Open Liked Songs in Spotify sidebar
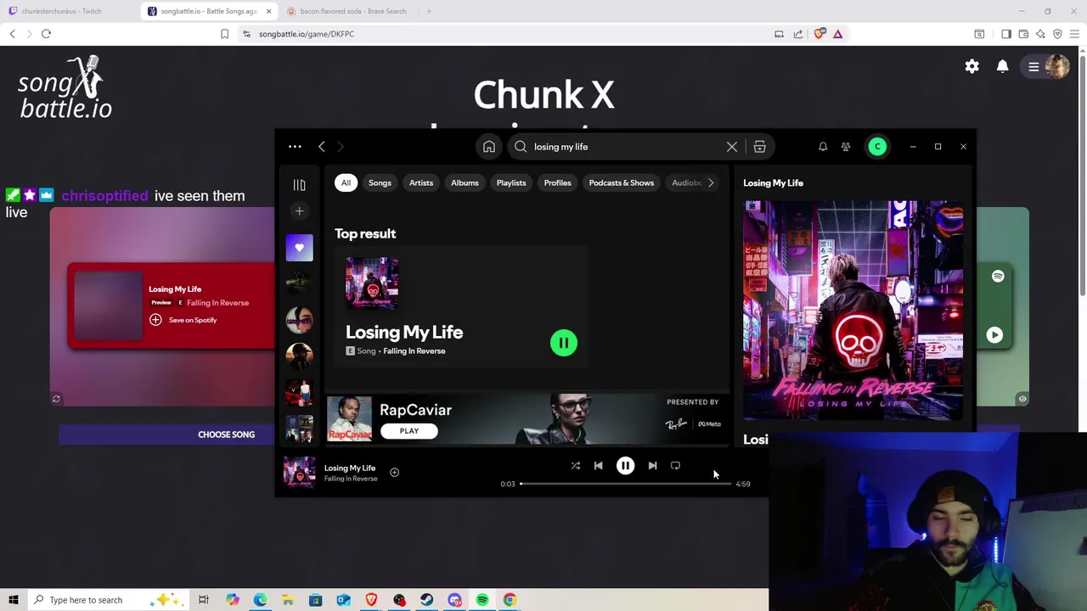 [x=299, y=248]
